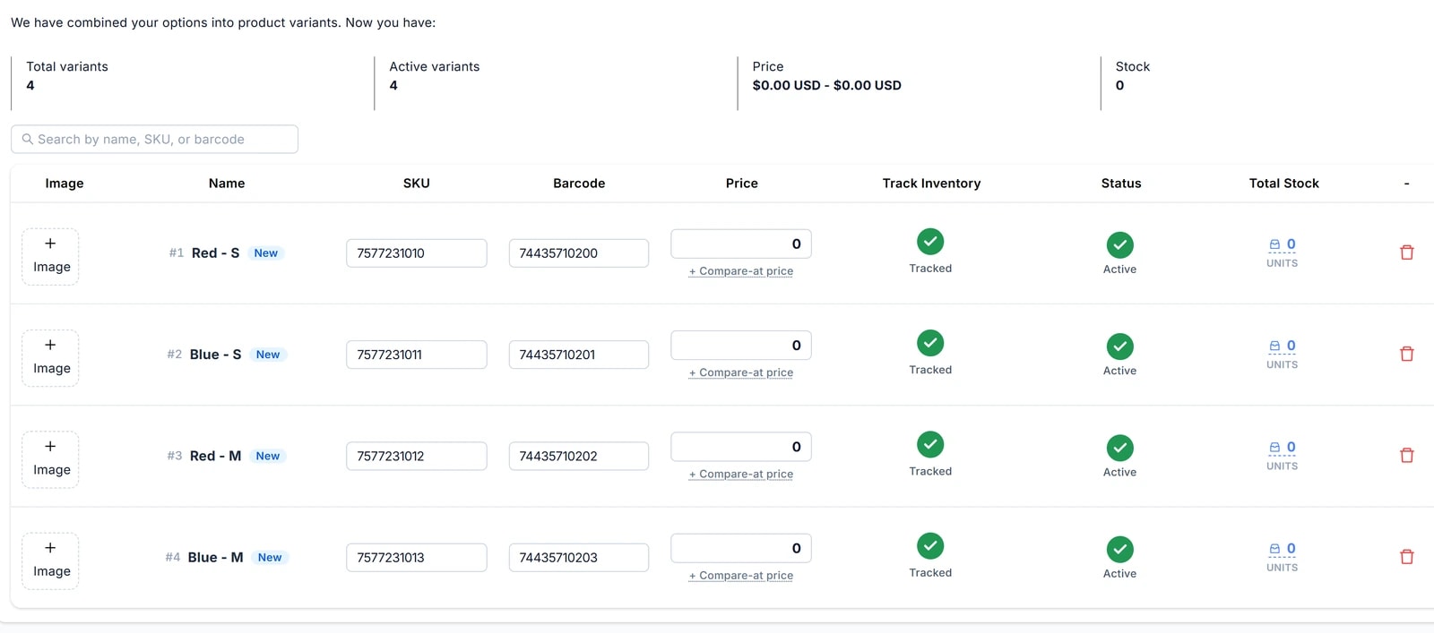The width and height of the screenshot is (1434, 633).
Task: Focus the variant search box
Action: click(x=154, y=139)
